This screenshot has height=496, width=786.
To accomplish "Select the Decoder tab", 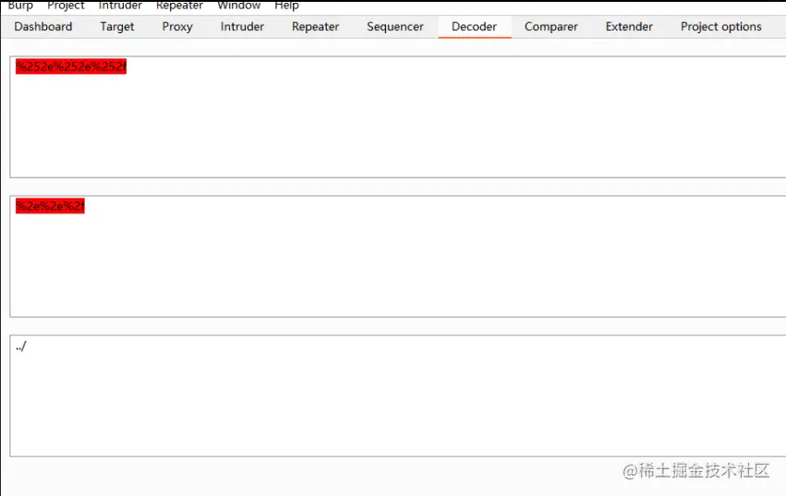I will 474,27.
